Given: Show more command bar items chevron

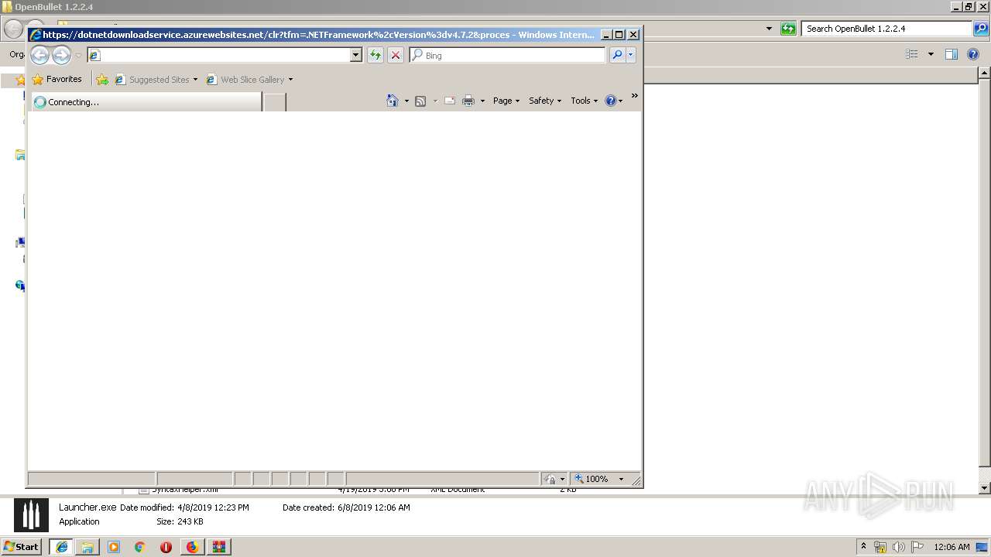Looking at the screenshot, I should (634, 96).
